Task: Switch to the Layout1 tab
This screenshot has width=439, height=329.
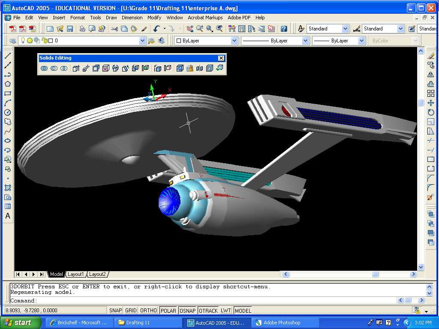Action: pyautogui.click(x=76, y=274)
